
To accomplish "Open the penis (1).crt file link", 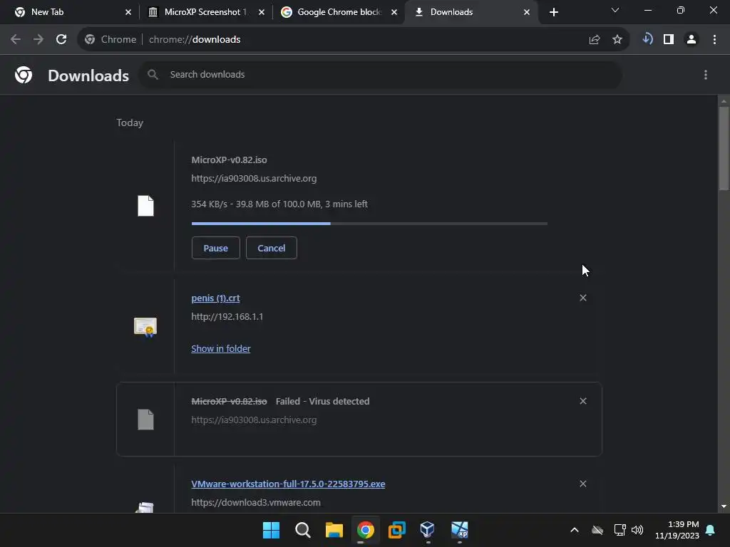I will [x=215, y=298].
